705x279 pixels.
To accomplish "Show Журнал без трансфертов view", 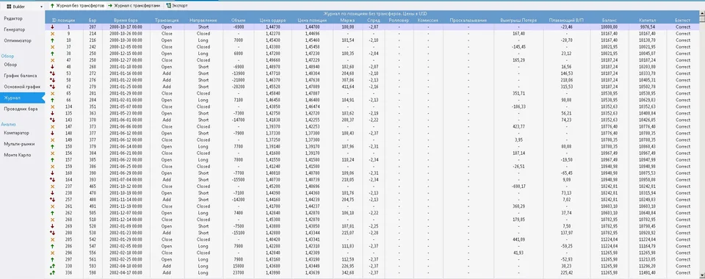I will [x=77, y=6].
